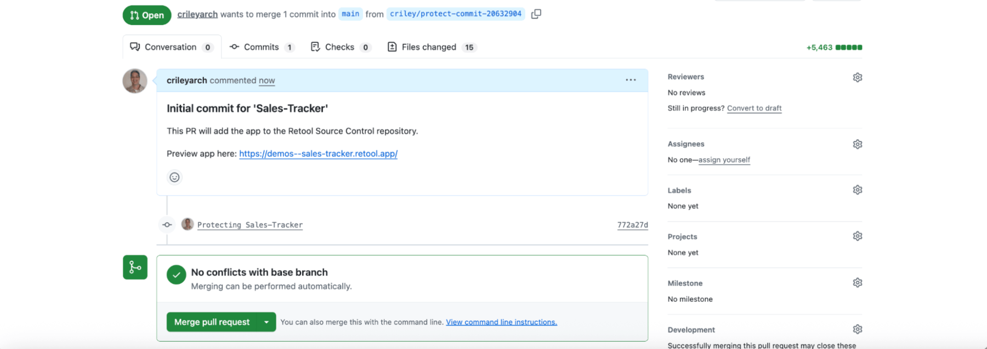This screenshot has height=349, width=987.
Task: Click crileyarch author name in the comment header
Action: (x=187, y=80)
